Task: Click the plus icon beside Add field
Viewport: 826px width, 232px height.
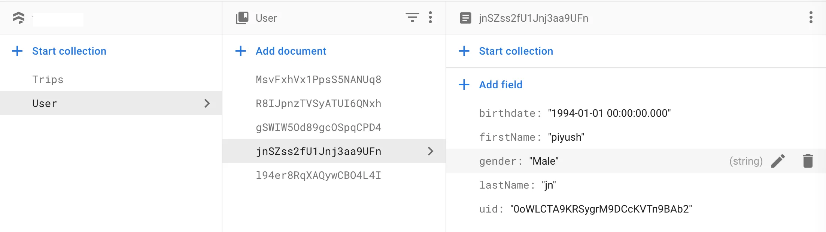Action: click(x=464, y=85)
